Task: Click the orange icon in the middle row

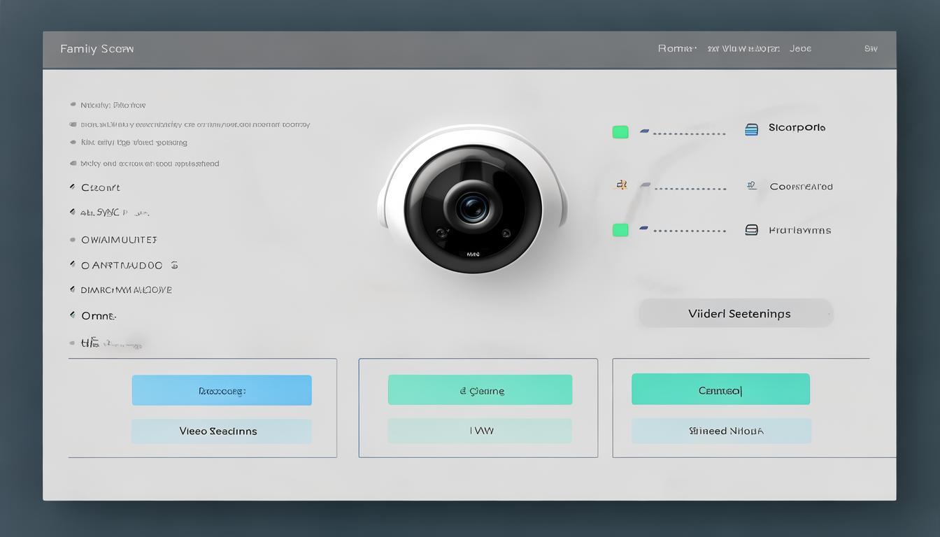Action: coord(620,185)
